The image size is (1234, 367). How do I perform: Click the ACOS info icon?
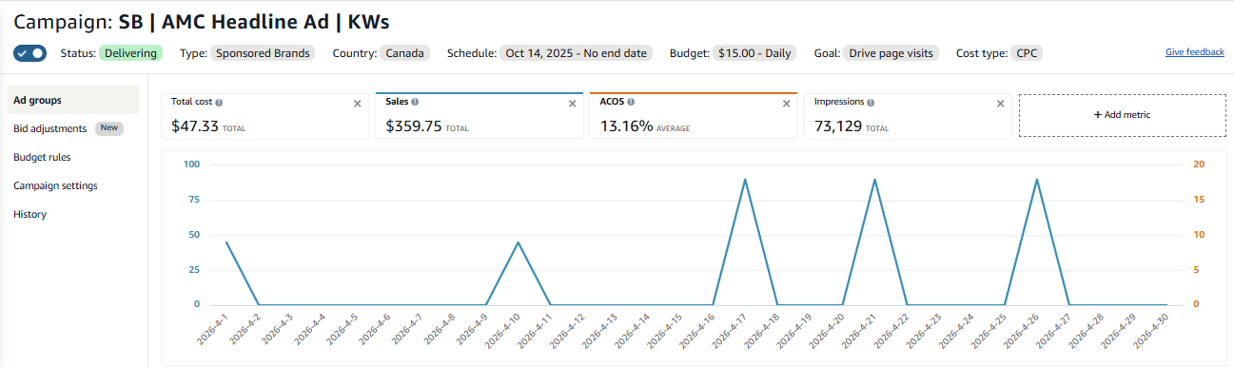(x=631, y=101)
